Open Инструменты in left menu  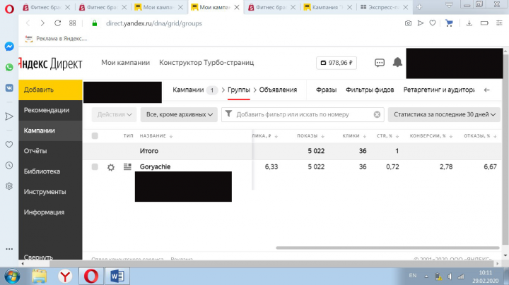coord(50,192)
